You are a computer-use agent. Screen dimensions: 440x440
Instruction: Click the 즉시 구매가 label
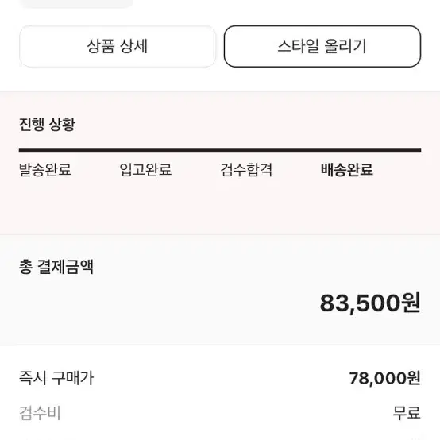56,378
